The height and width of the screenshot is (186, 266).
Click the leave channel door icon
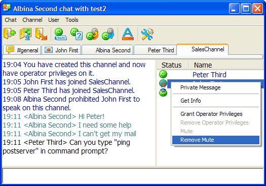41,34
